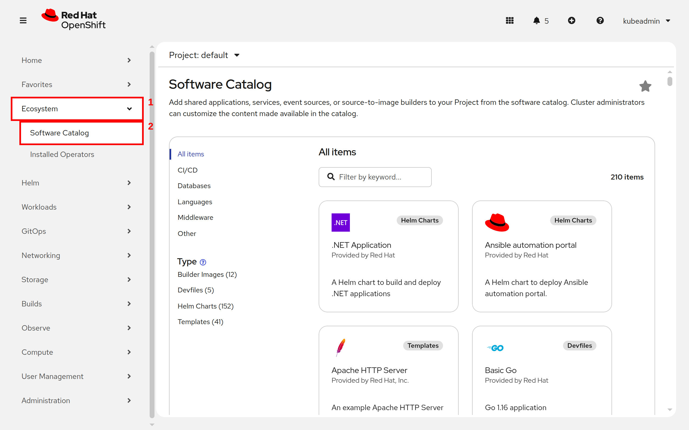
Task: Expand the Networking navigation section
Action: 77,255
